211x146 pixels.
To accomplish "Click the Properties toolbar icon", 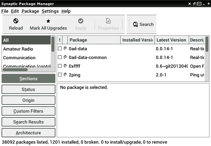I will pyautogui.click(x=108, y=21).
